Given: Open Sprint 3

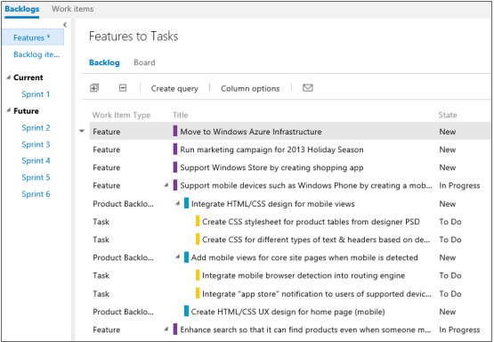Looking at the screenshot, I should (x=36, y=144).
